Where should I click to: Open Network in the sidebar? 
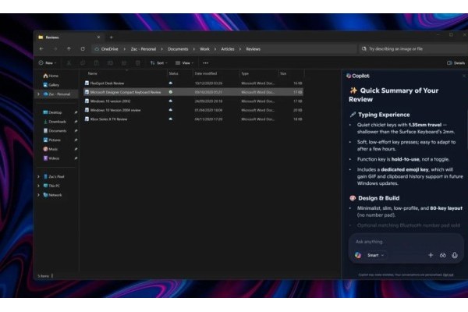[x=52, y=195]
